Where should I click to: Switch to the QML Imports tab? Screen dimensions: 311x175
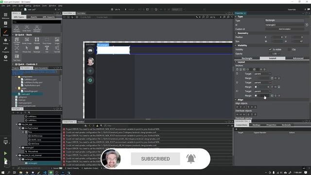pyautogui.click(x=49, y=17)
